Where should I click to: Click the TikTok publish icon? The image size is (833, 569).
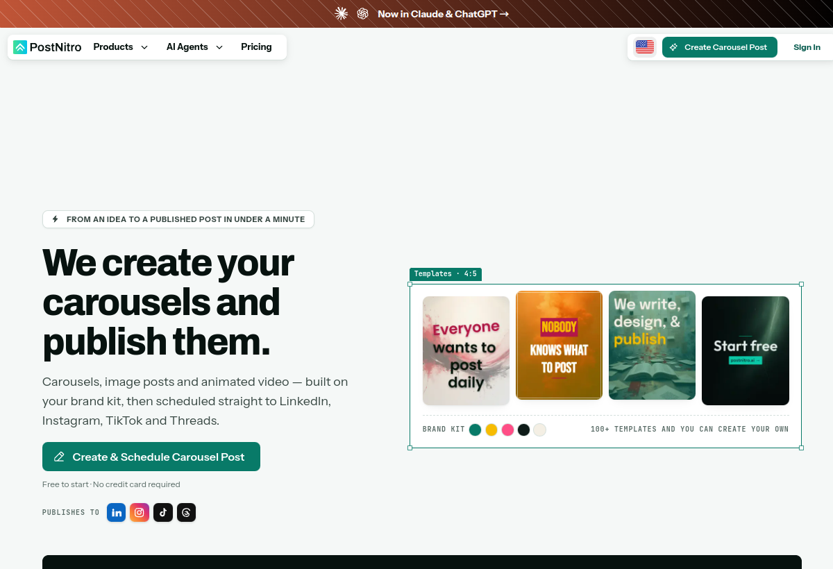coord(163,513)
